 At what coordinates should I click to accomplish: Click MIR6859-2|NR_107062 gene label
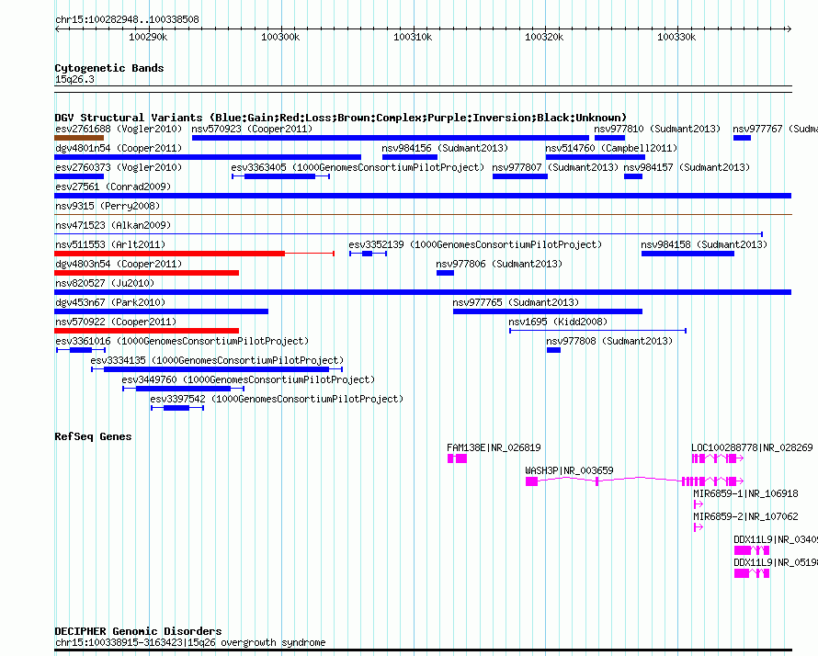pyautogui.click(x=745, y=516)
